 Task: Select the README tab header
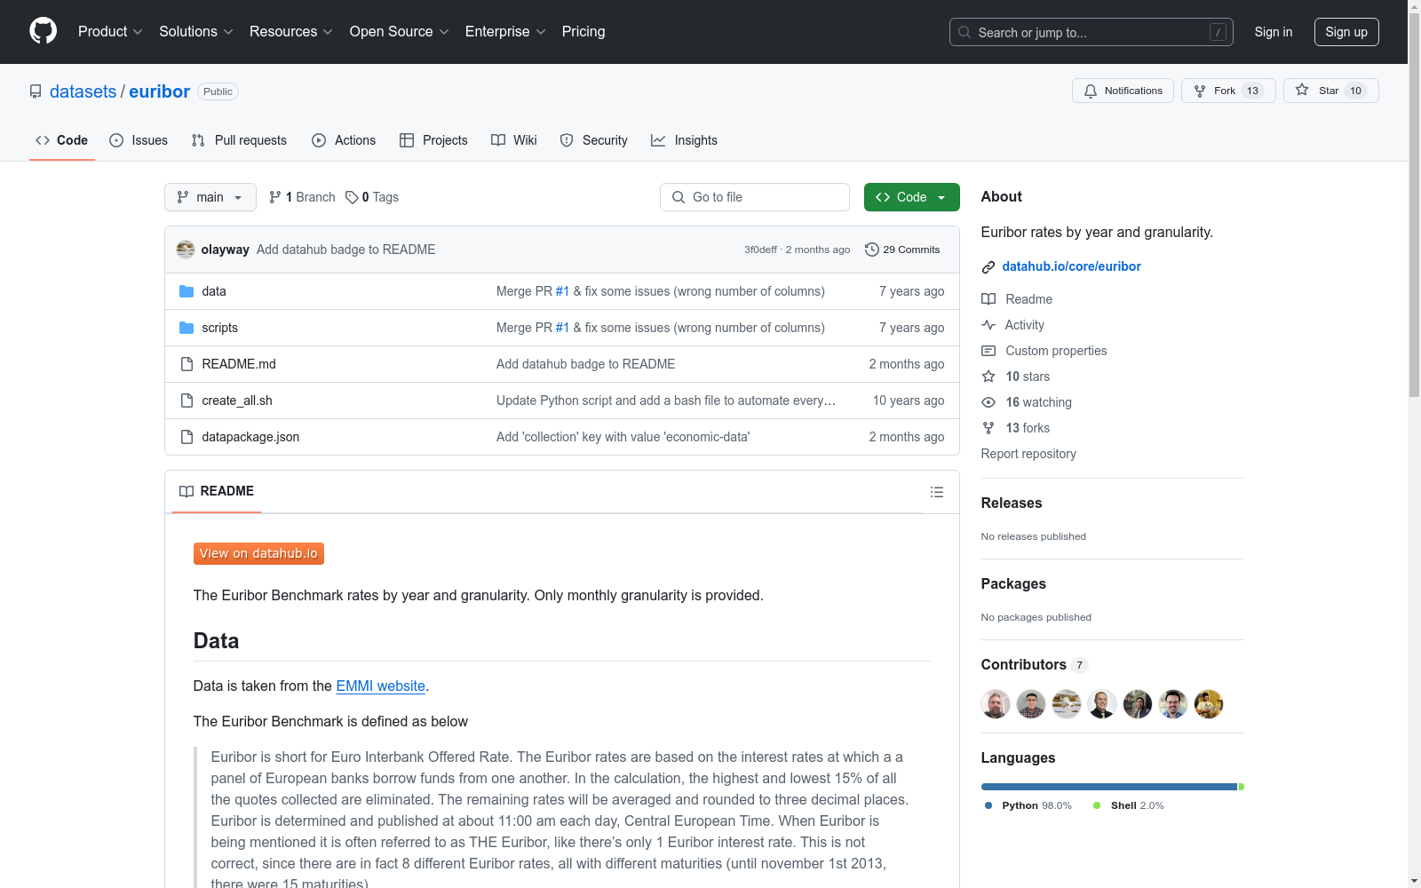pos(217,491)
